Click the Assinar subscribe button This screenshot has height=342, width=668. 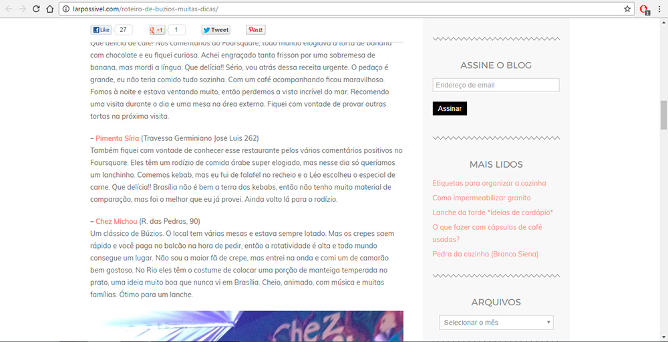(450, 109)
